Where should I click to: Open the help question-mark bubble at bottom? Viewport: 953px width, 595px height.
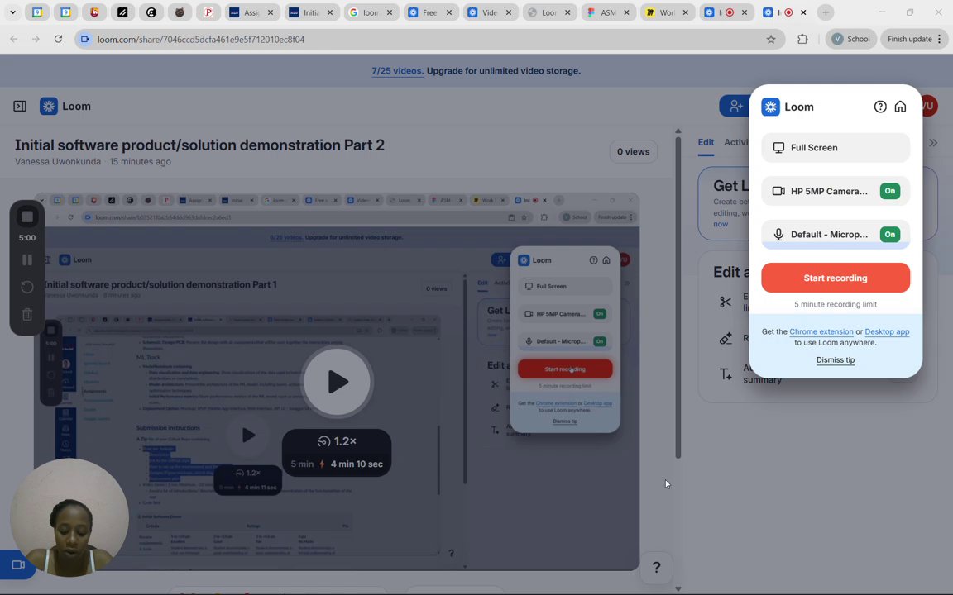656,567
